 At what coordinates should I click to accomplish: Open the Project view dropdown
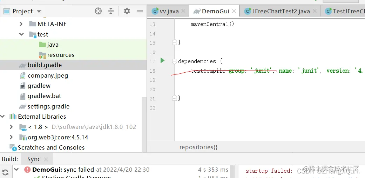39,11
